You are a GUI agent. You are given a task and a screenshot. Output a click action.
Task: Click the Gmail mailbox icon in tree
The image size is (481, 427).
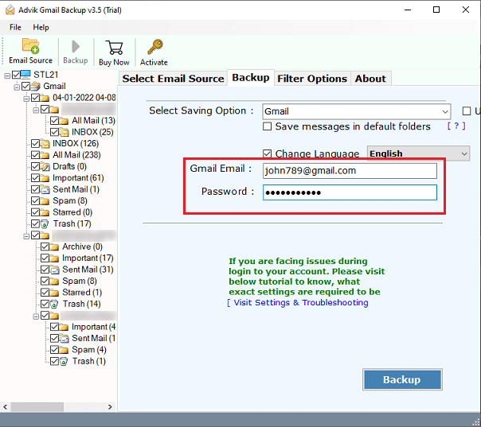(36, 86)
